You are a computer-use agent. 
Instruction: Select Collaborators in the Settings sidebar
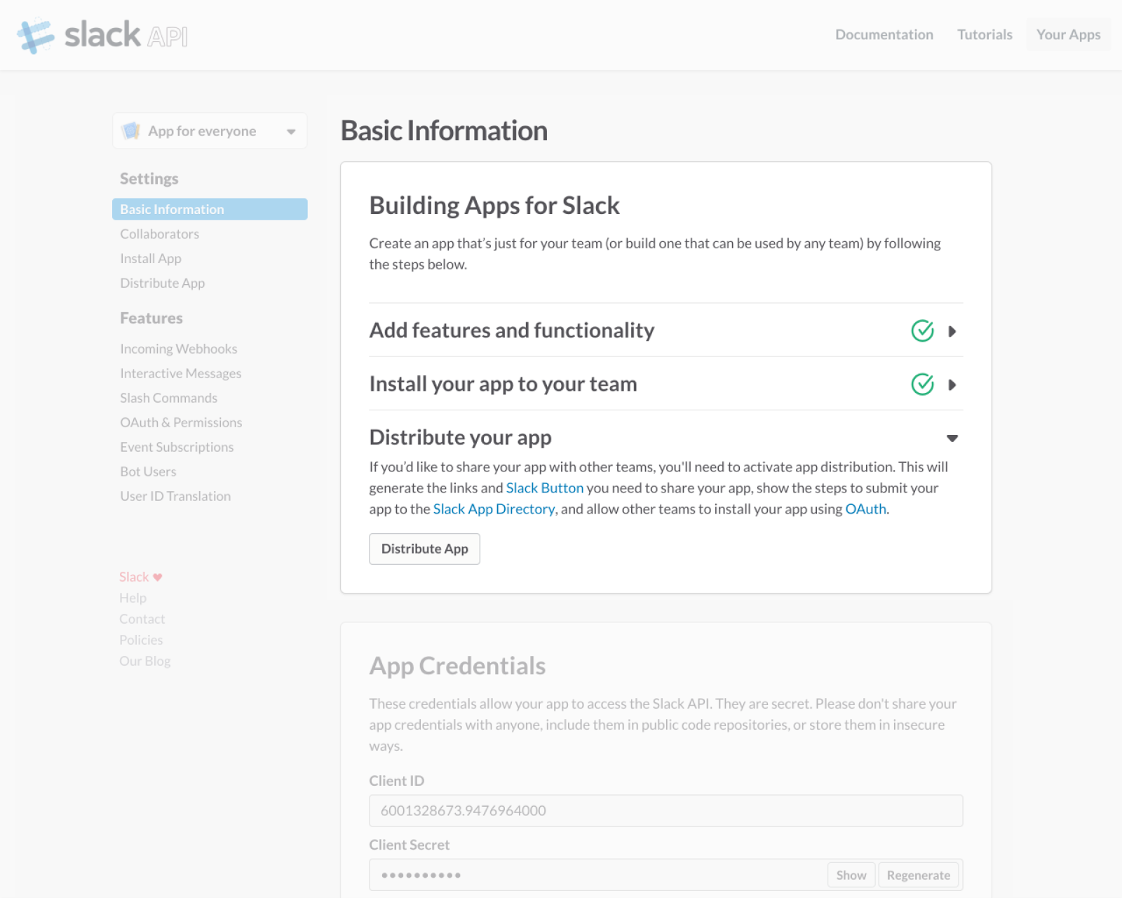point(159,234)
